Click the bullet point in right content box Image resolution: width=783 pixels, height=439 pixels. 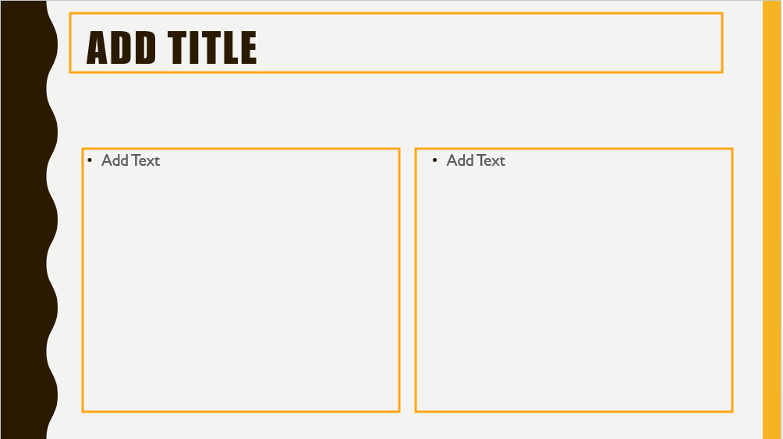(x=435, y=160)
